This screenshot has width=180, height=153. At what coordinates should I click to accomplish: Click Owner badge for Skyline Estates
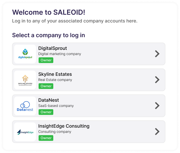tap(46, 86)
